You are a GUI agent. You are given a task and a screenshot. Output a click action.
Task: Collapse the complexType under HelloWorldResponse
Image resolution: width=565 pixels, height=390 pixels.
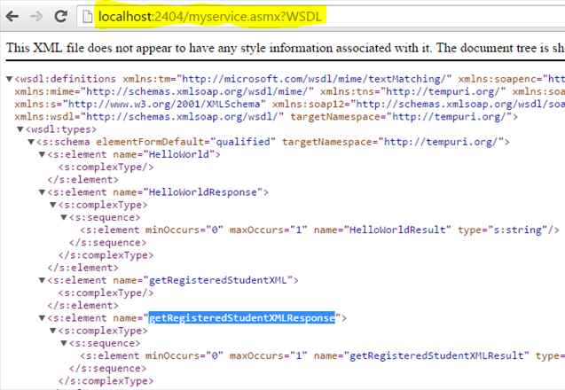[52, 205]
